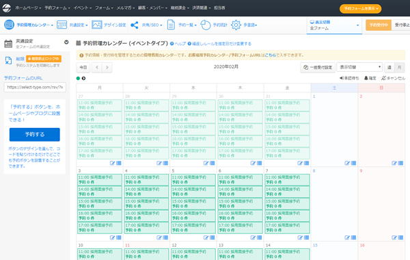Open the 共有/SEO share icon

coord(135,25)
